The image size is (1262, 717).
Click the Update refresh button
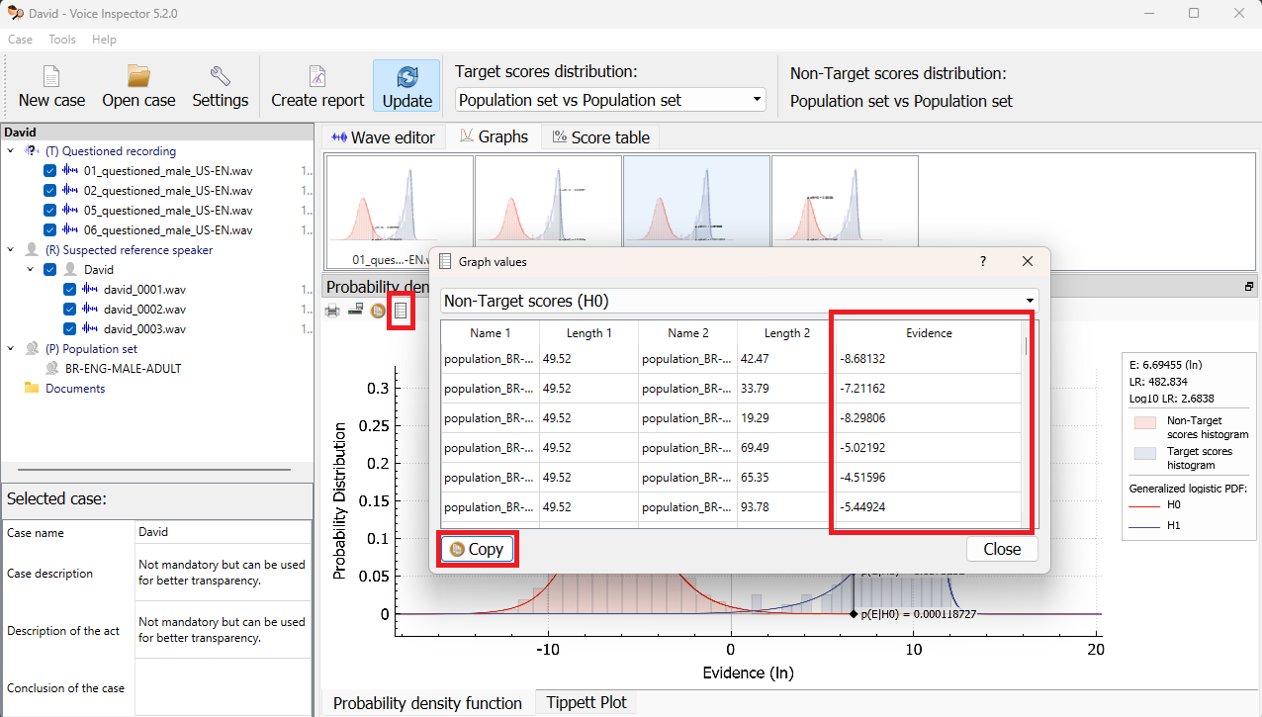tap(406, 86)
